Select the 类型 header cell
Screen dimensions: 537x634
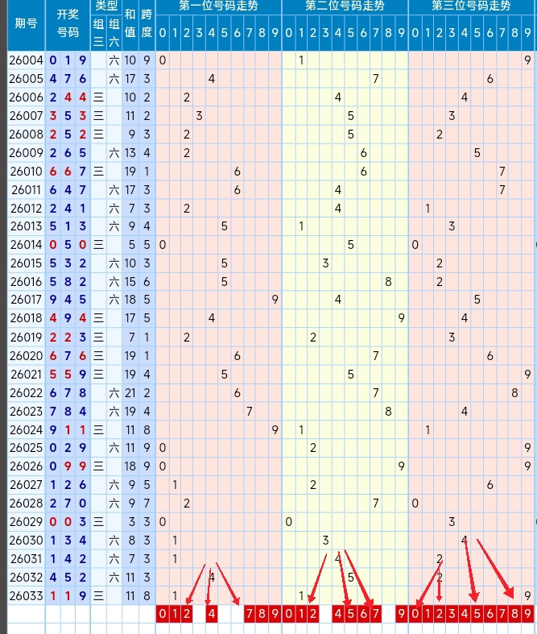coord(106,6)
